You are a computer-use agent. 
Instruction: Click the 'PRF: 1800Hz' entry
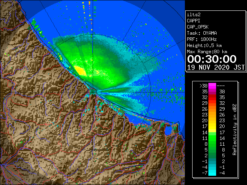point(202,39)
